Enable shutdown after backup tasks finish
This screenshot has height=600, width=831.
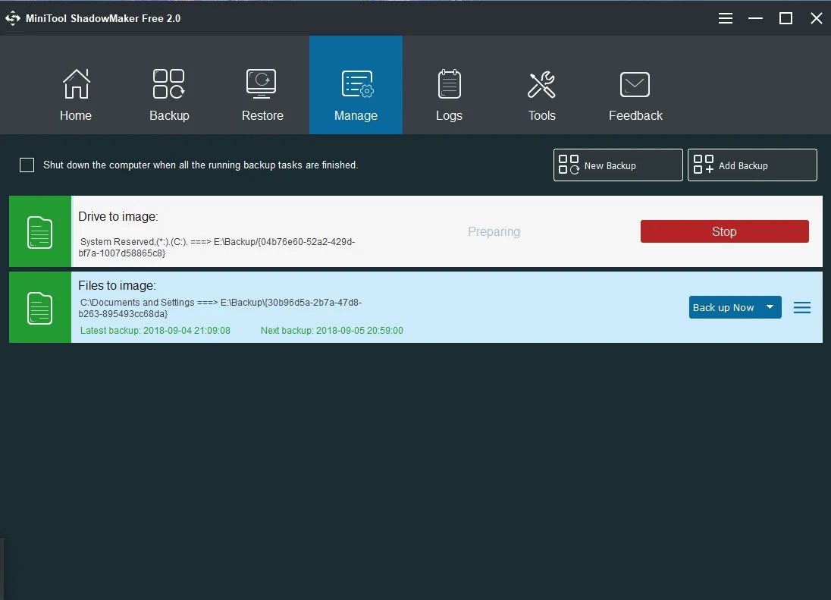pos(27,165)
